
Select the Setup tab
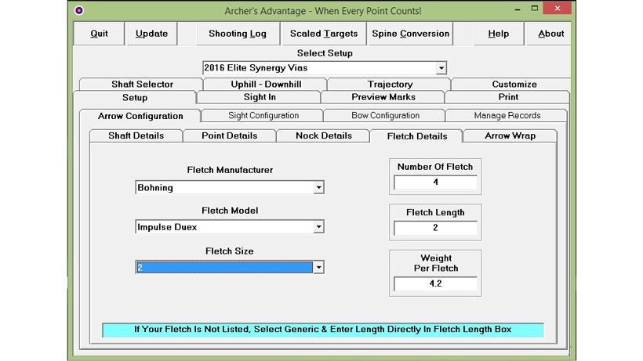[x=135, y=97]
